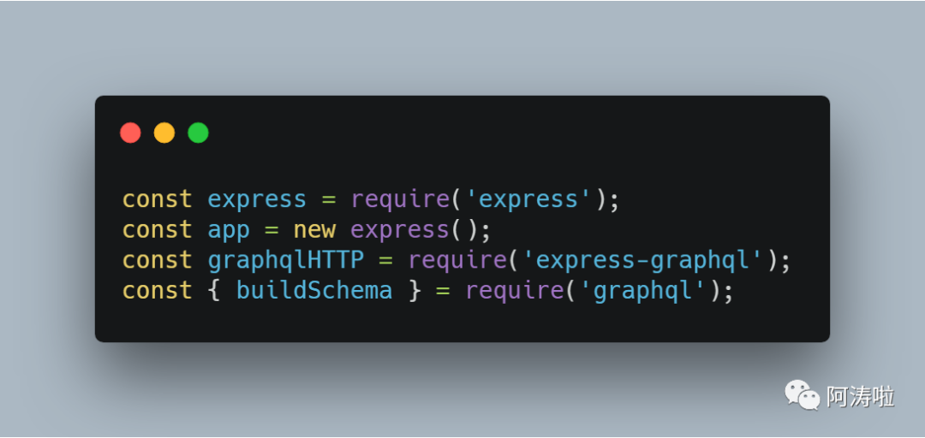The height and width of the screenshot is (438, 925).
Task: Click the require call on the first line
Action: [400, 199]
